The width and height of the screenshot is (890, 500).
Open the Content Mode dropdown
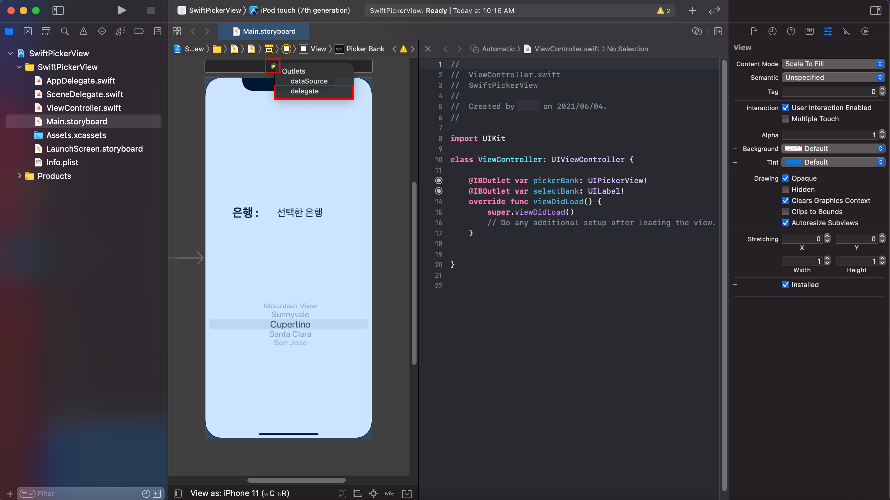click(x=833, y=64)
